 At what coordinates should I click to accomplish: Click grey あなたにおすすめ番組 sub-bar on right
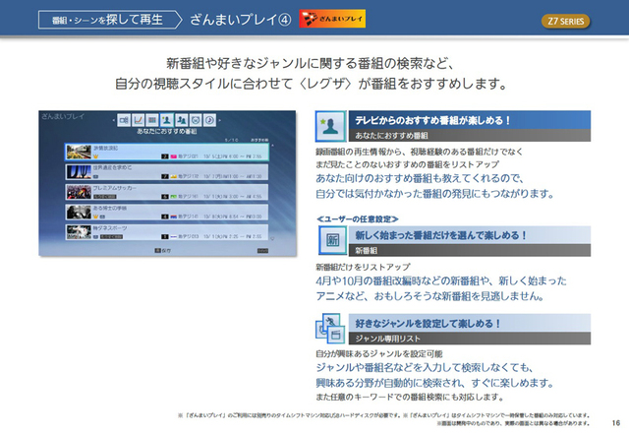pyautogui.click(x=470, y=136)
